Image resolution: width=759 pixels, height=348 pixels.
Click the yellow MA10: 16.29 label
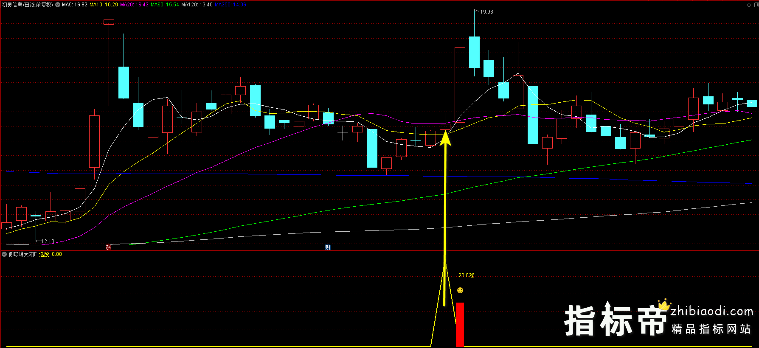(104, 5)
